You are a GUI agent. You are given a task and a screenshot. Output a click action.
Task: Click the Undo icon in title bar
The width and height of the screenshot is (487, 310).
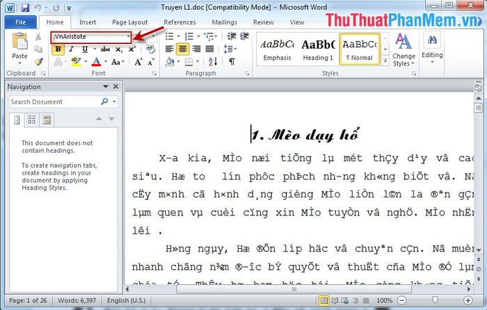[x=38, y=8]
